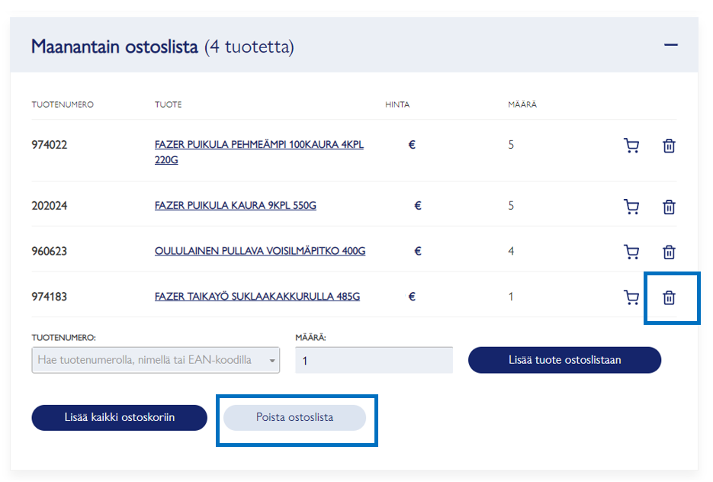Open the Fazer Taikayö Suklaakakkurulla 485G link

[x=257, y=297]
